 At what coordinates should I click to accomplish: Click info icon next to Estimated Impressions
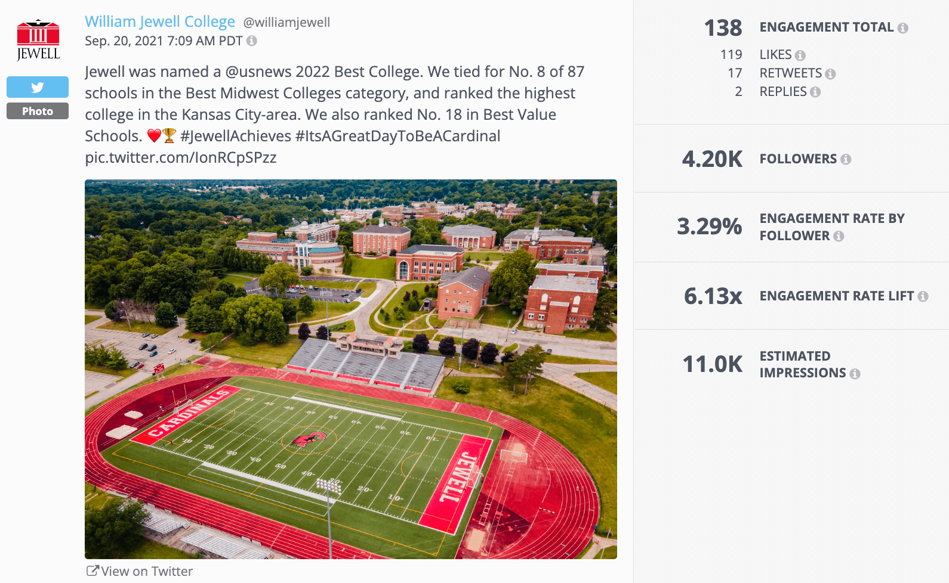856,373
